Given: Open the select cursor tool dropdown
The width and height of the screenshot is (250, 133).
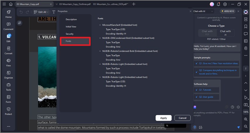Looking at the screenshot, I should point(246,97).
